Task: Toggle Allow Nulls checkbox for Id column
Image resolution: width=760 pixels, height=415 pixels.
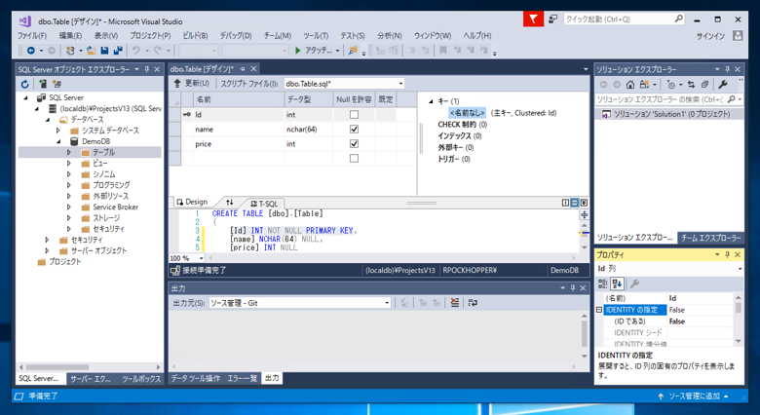Action: (x=355, y=115)
